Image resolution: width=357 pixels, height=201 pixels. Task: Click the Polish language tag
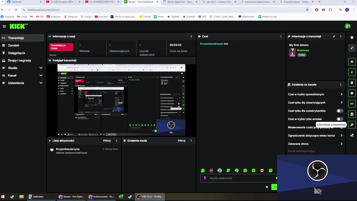(x=302, y=55)
